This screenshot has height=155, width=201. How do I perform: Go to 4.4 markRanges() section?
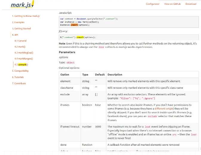click(24, 59)
